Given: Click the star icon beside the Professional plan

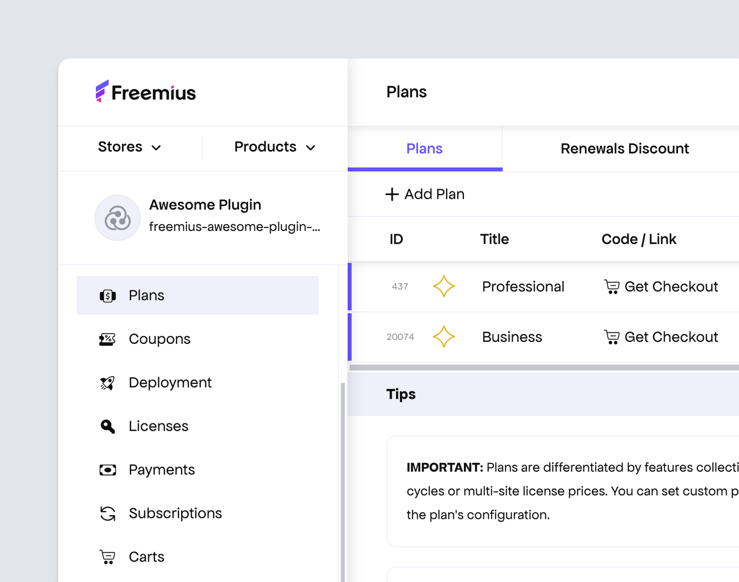Looking at the screenshot, I should pyautogui.click(x=444, y=286).
